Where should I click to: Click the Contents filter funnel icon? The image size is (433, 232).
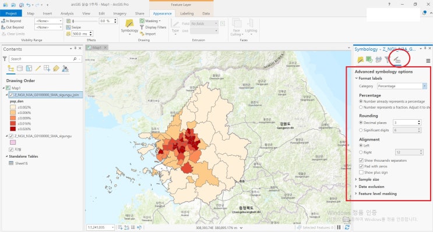[x=5, y=59]
